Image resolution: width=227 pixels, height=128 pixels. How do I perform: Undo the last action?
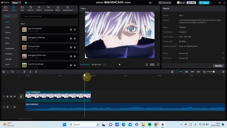click(12, 72)
